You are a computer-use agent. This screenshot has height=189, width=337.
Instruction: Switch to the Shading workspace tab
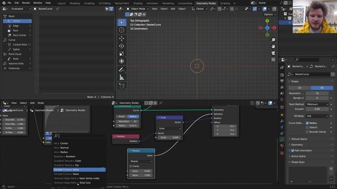click(138, 3)
